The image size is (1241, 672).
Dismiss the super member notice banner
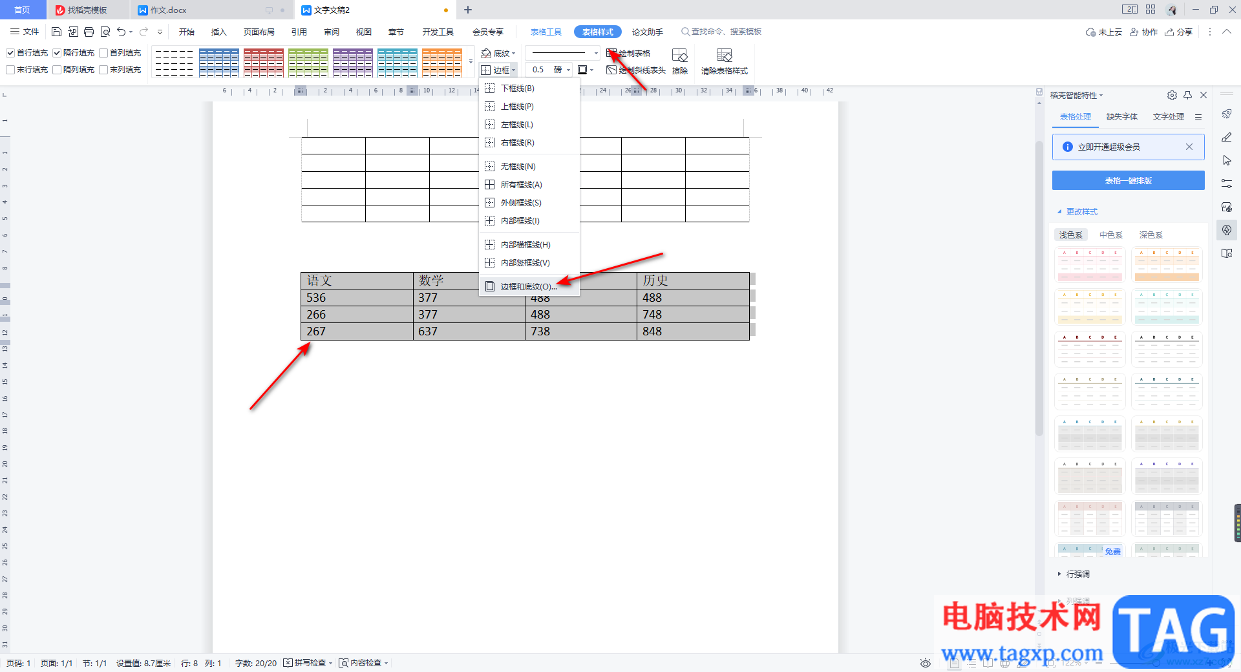point(1189,147)
